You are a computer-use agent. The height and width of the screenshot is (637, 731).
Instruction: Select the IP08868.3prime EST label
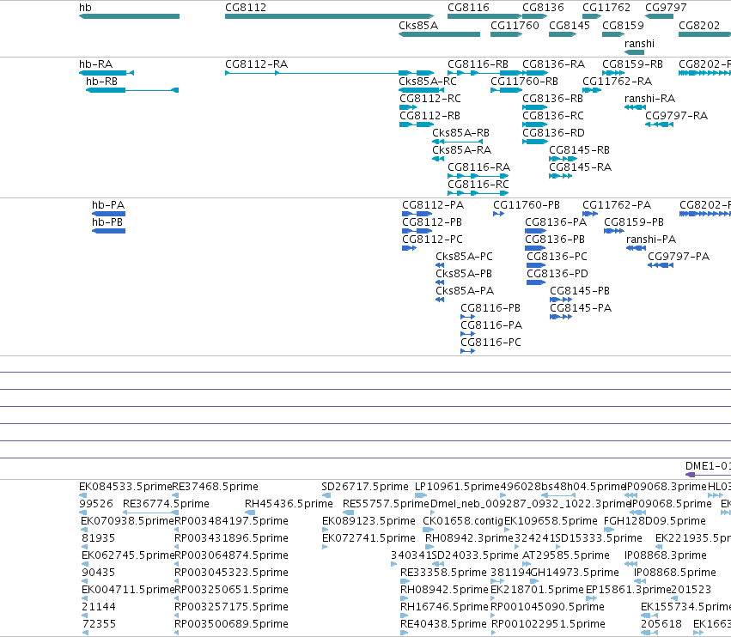665,555
